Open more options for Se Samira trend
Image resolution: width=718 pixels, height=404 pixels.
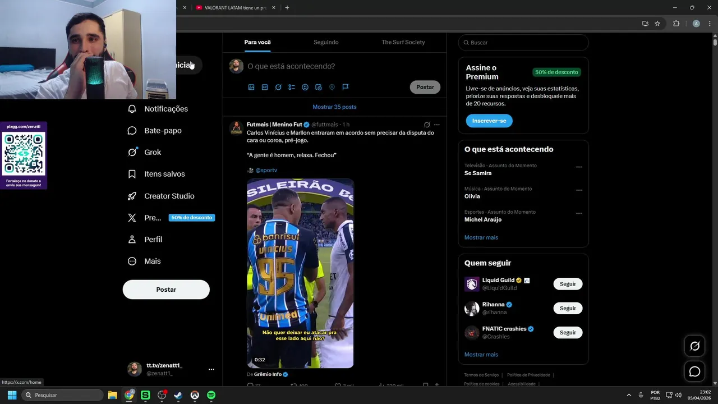579,167
